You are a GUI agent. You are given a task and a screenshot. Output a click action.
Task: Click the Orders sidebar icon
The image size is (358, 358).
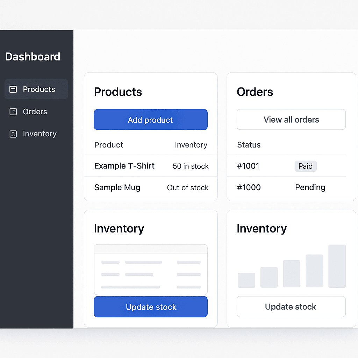pos(13,112)
